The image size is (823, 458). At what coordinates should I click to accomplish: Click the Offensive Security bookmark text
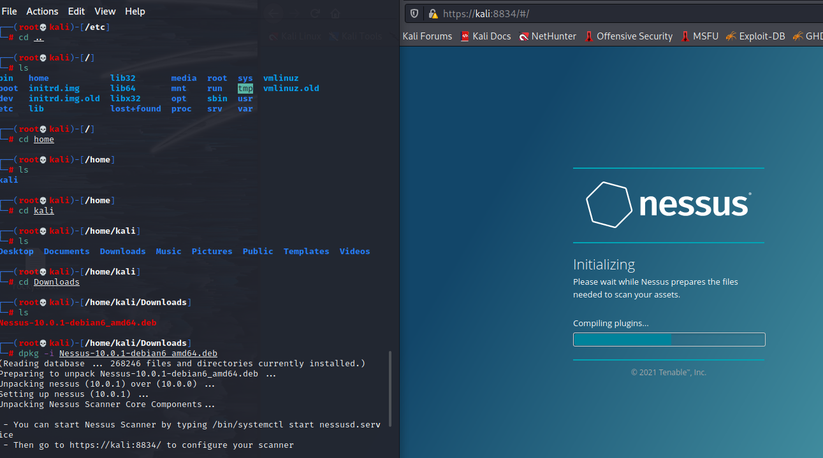click(634, 36)
